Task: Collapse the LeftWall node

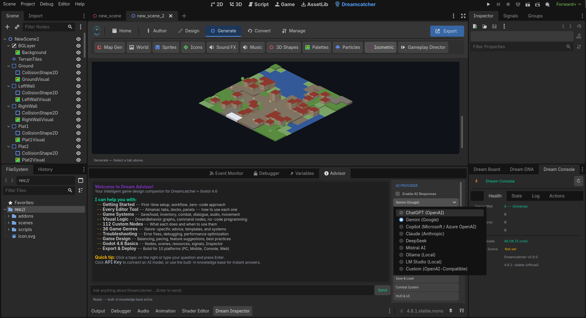Action: pos(9,86)
